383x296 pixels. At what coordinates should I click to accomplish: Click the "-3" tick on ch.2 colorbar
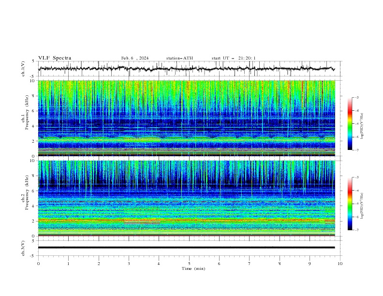pos(356,178)
